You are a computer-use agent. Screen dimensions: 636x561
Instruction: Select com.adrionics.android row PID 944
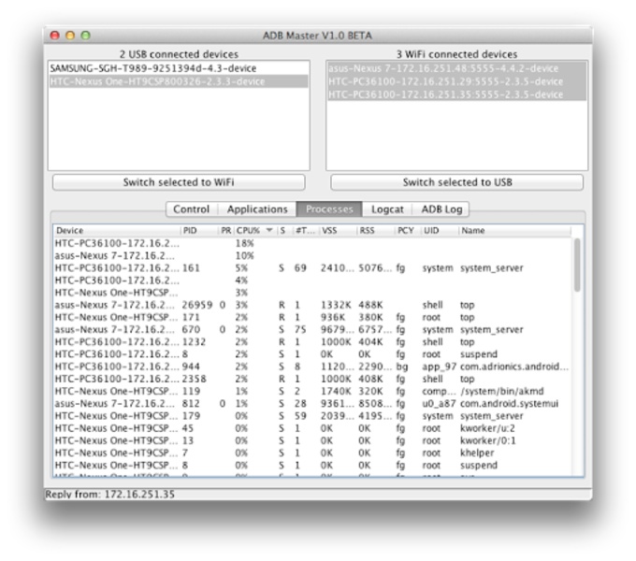(x=312, y=367)
